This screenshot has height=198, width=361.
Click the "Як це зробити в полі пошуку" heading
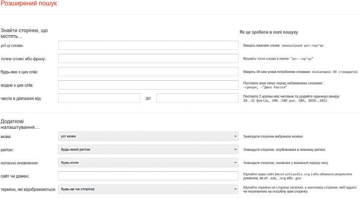269,32
